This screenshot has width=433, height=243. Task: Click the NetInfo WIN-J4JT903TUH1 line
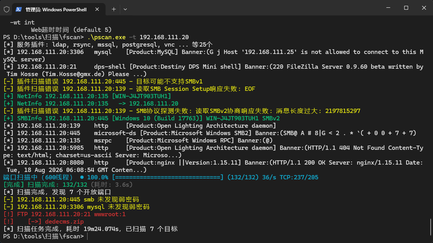click(x=87, y=96)
